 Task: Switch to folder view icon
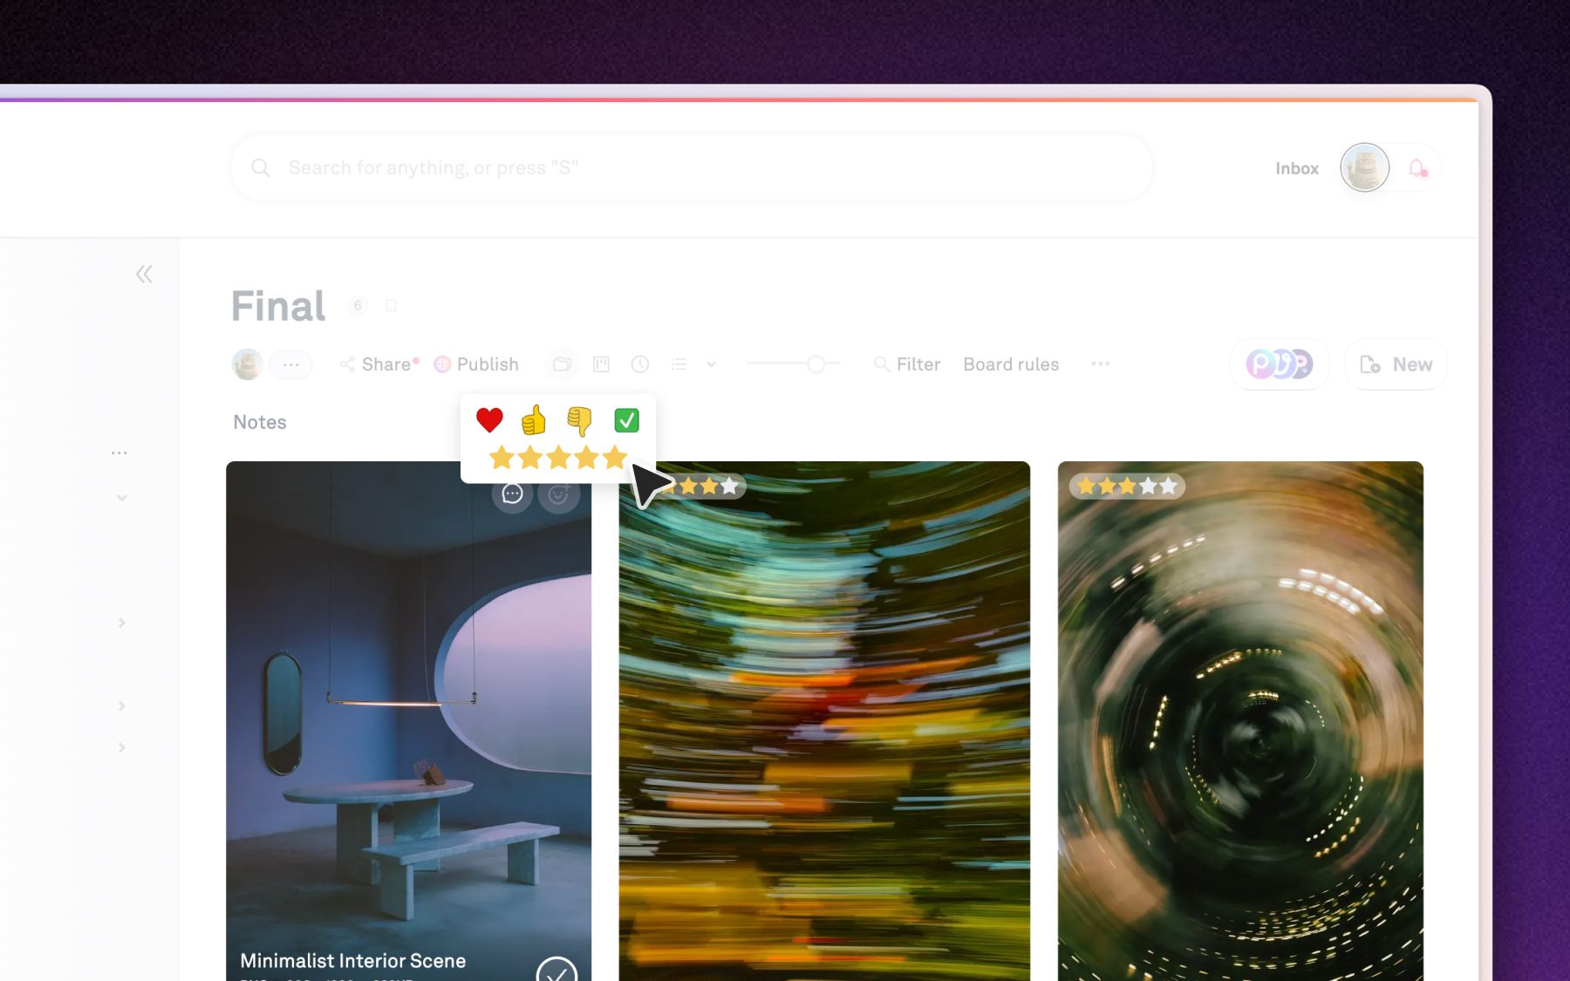click(562, 364)
